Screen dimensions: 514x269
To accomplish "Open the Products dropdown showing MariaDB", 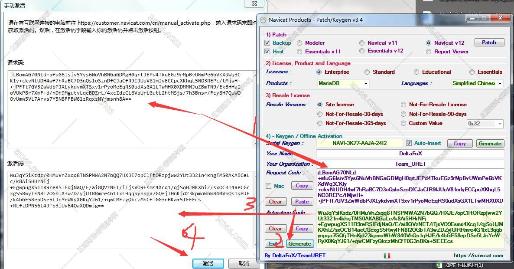I will (343, 83).
